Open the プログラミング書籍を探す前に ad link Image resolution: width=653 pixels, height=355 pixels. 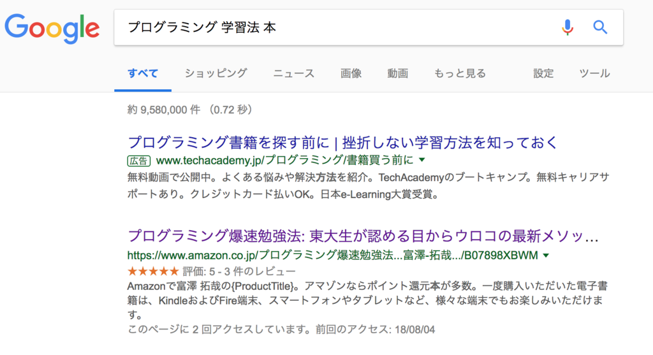point(342,142)
